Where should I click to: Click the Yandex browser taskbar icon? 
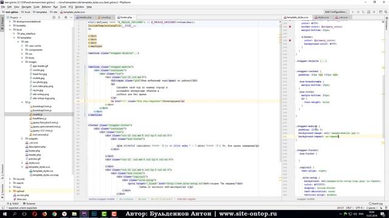click(x=64, y=214)
